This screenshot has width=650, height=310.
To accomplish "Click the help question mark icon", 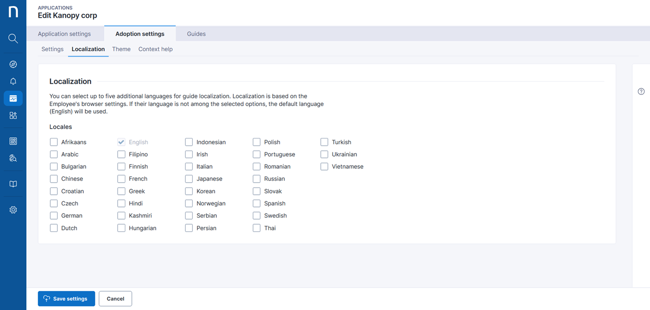I will [x=641, y=92].
